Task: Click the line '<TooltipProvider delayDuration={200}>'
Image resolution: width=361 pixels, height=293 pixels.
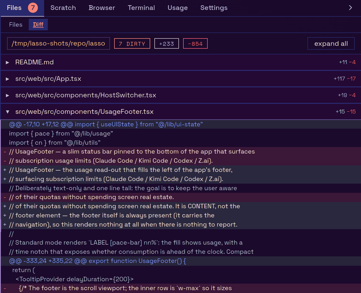Action: [x=181, y=279]
